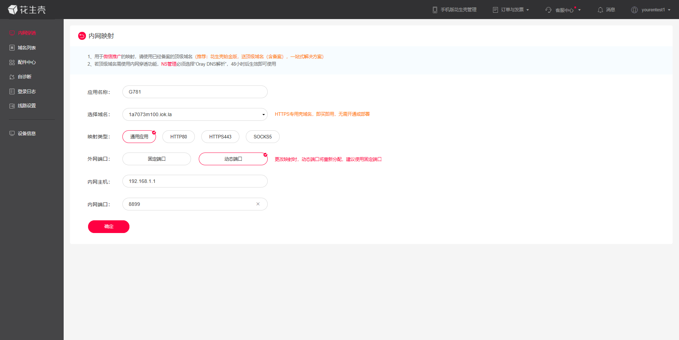Select the 固定端口 port option

[x=156, y=159]
